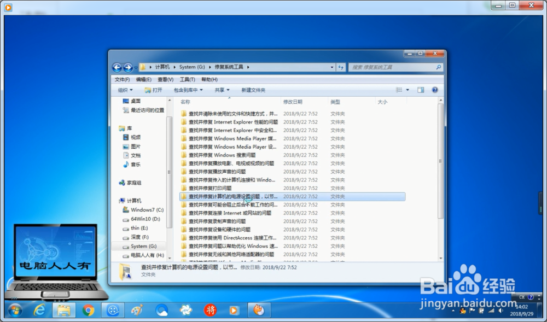Expand breadcrumb arrow after 修复系统工具

pos(248,67)
